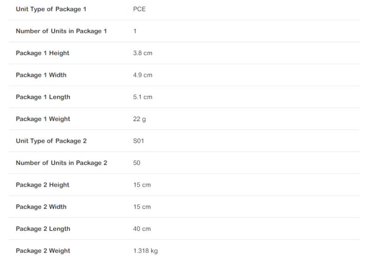Click the Package 1 Weight label
The image size is (372, 260).
pyautogui.click(x=43, y=119)
